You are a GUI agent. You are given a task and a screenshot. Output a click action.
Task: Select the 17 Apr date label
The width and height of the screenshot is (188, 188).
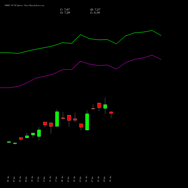(56, 179)
